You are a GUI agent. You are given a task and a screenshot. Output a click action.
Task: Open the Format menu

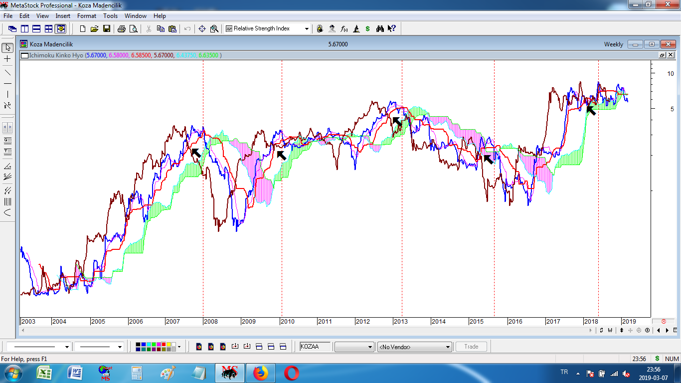(x=87, y=16)
